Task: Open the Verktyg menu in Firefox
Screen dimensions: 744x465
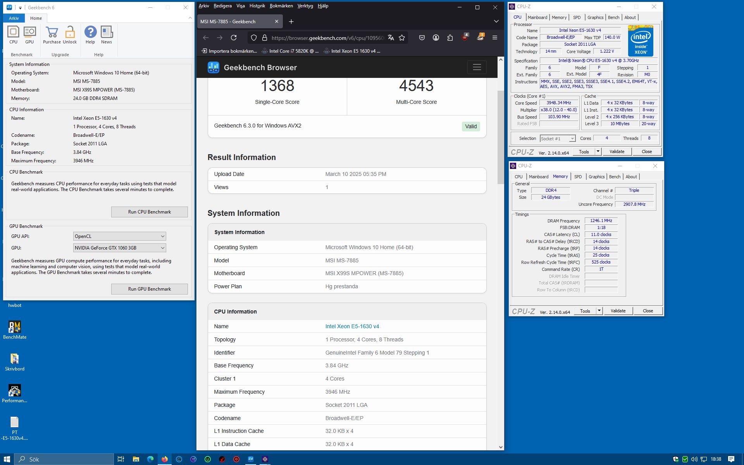Action: (305, 6)
